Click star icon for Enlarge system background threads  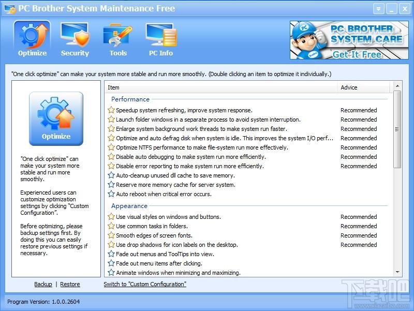(x=111, y=128)
